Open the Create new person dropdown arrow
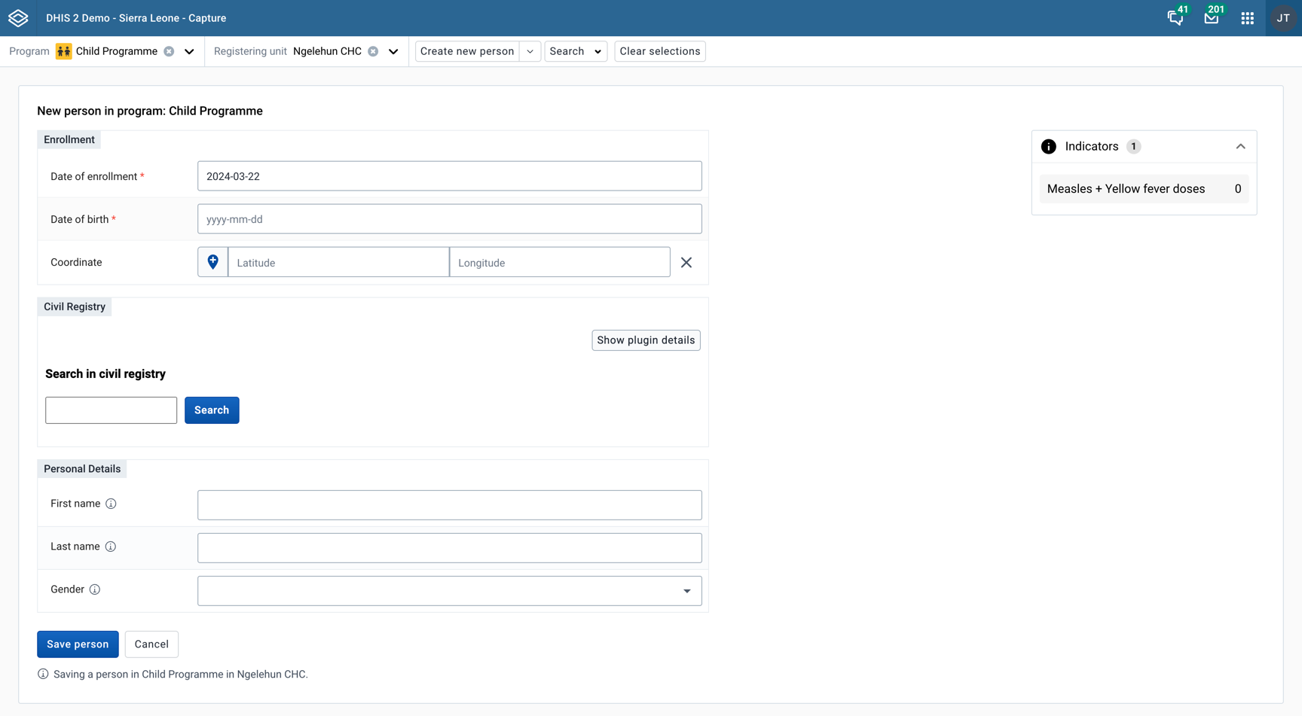This screenshot has width=1302, height=716. coord(530,50)
